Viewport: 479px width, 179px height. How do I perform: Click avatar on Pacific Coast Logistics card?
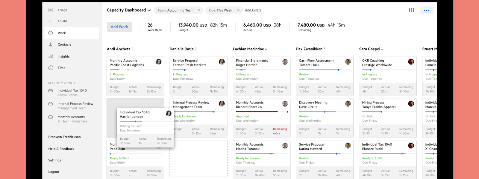click(159, 62)
